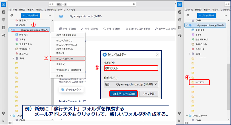Open ファイル(F) menu in left window

[x=13, y=10]
